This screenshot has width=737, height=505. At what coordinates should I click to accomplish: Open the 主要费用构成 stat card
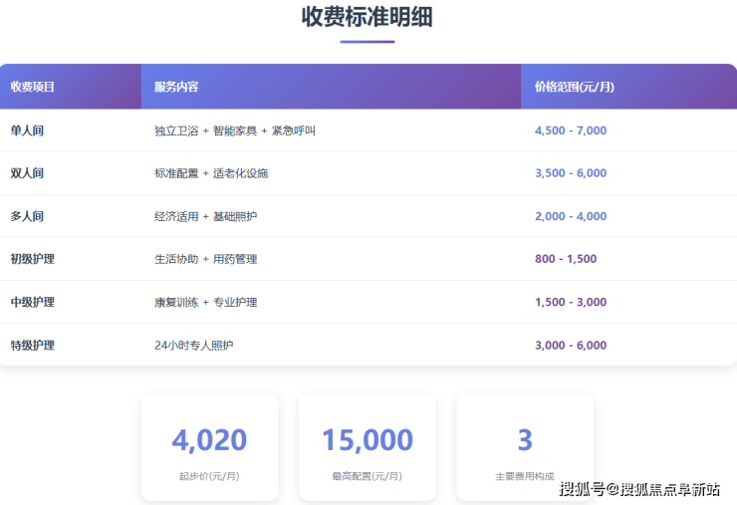(x=525, y=446)
